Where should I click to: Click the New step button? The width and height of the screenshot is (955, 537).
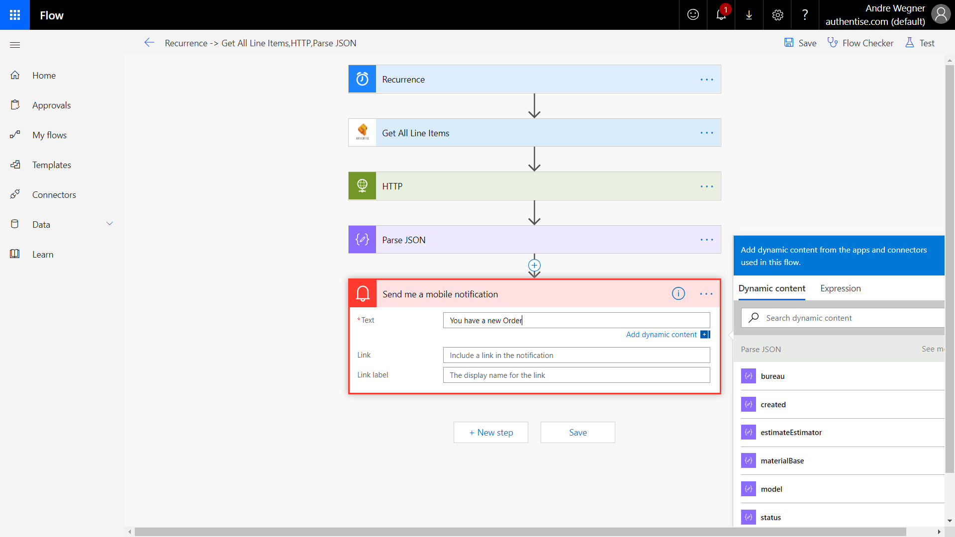click(x=490, y=433)
